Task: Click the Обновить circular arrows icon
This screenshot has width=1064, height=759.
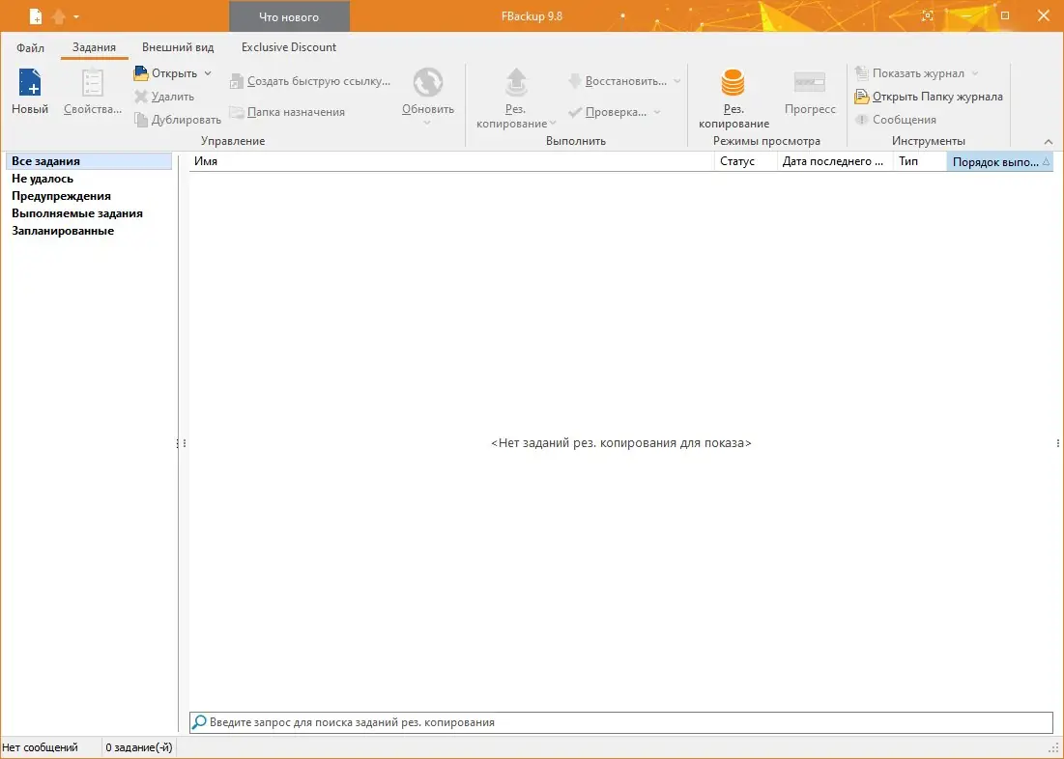Action: click(428, 83)
